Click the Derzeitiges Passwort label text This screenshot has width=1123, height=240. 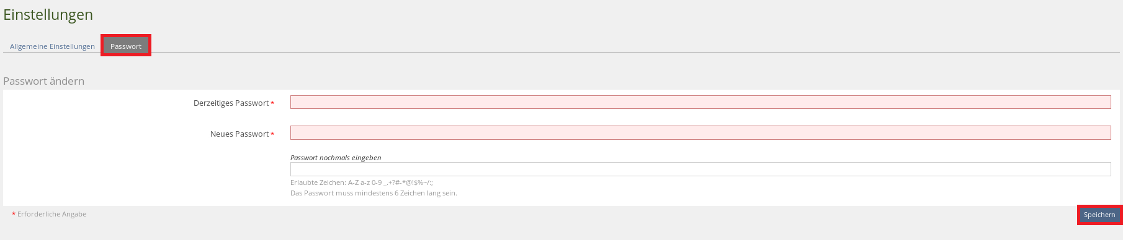[231, 103]
